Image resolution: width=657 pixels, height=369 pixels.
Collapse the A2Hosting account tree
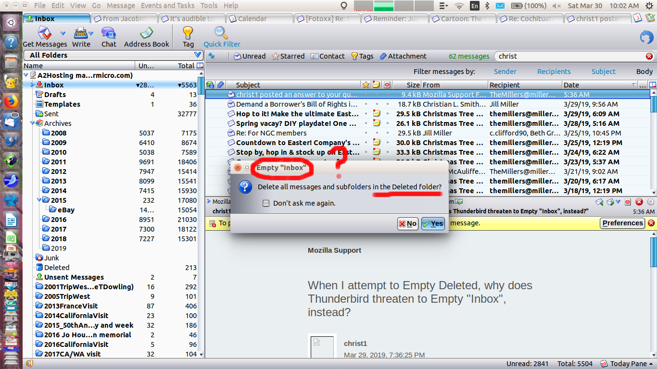[x=26, y=75]
